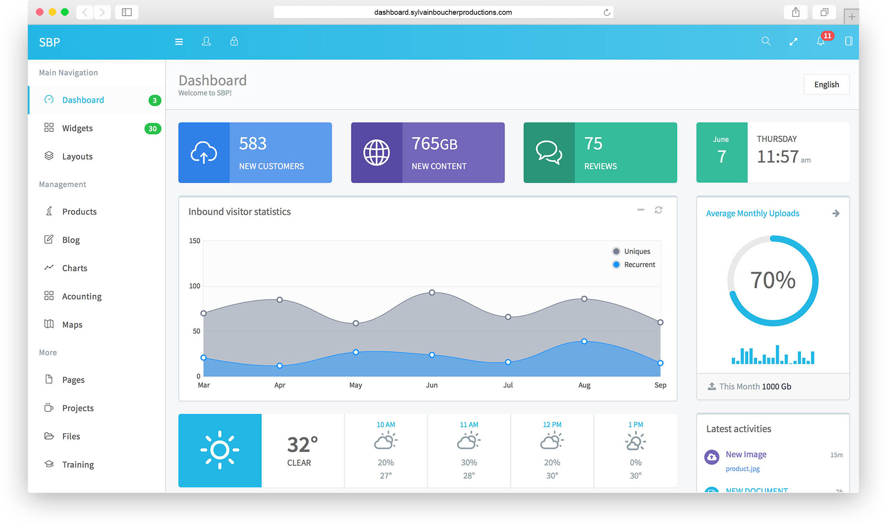
Task: Open search with the magnifier icon
Action: point(766,42)
